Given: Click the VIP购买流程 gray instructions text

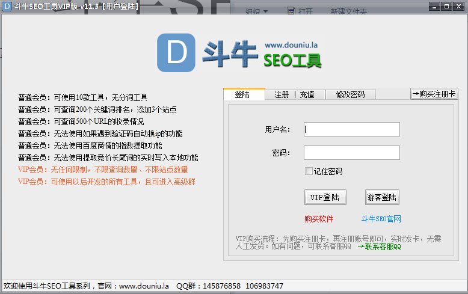Looking at the screenshot, I should (338, 242).
